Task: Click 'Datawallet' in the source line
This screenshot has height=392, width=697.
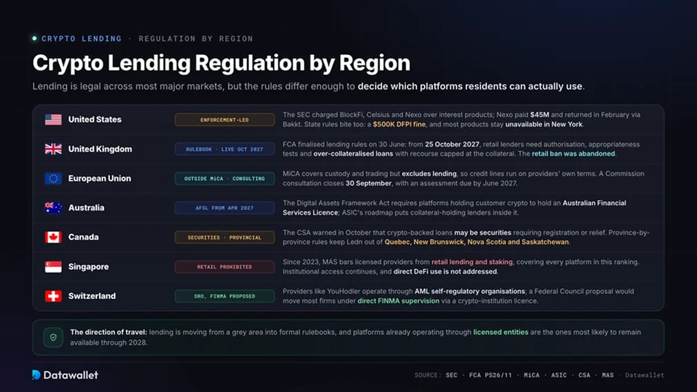Action: tap(645, 375)
